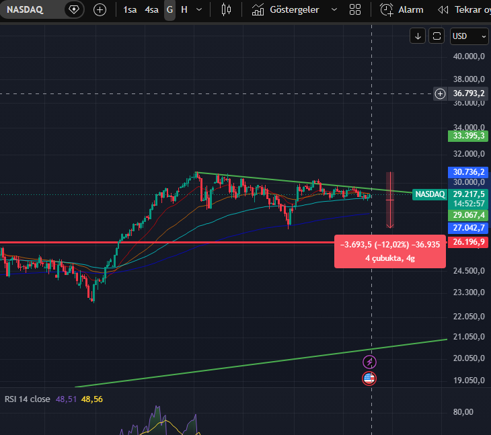
Task: Click the blue 30.736,2 price label
Action: (468, 172)
